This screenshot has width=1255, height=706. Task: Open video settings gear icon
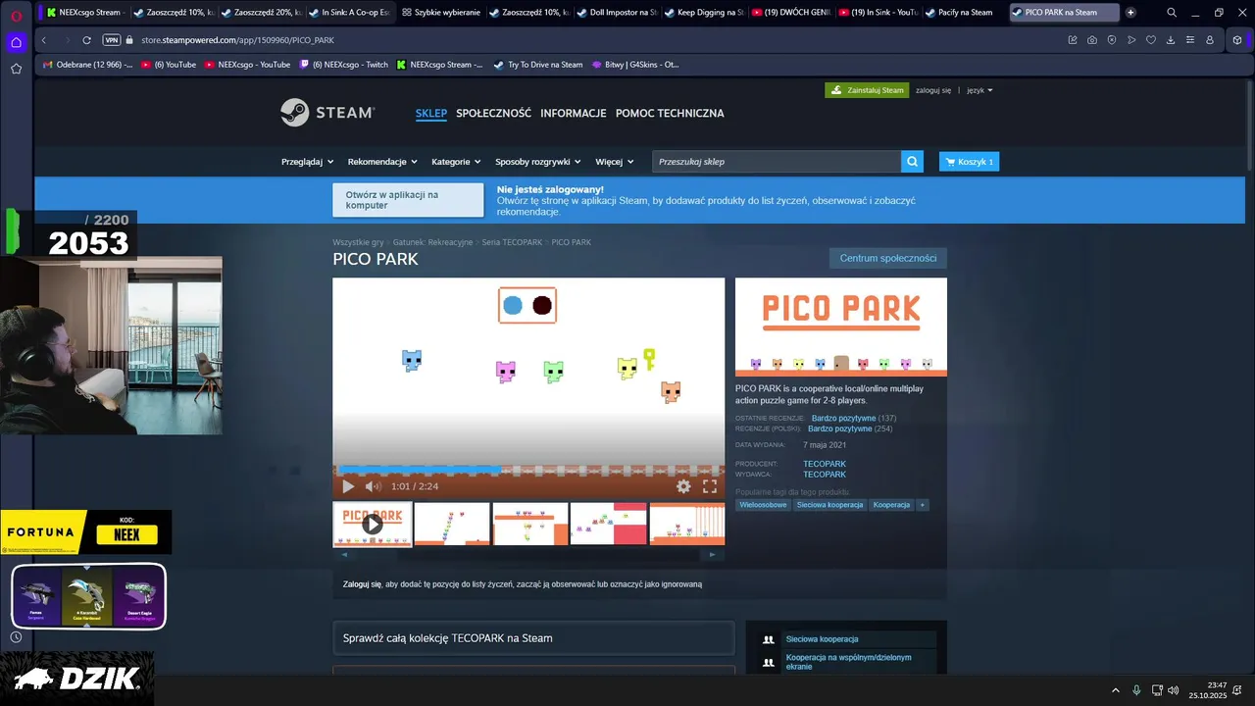pyautogui.click(x=683, y=486)
